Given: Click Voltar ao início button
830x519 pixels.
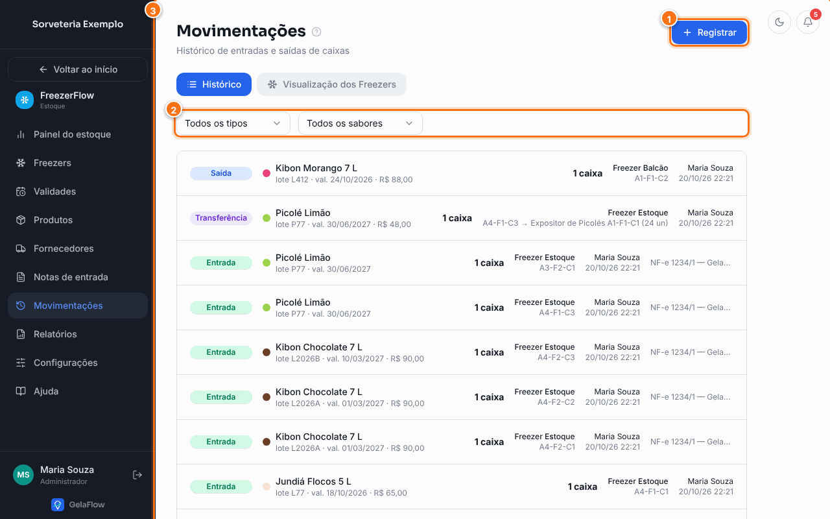Looking at the screenshot, I should [x=78, y=69].
